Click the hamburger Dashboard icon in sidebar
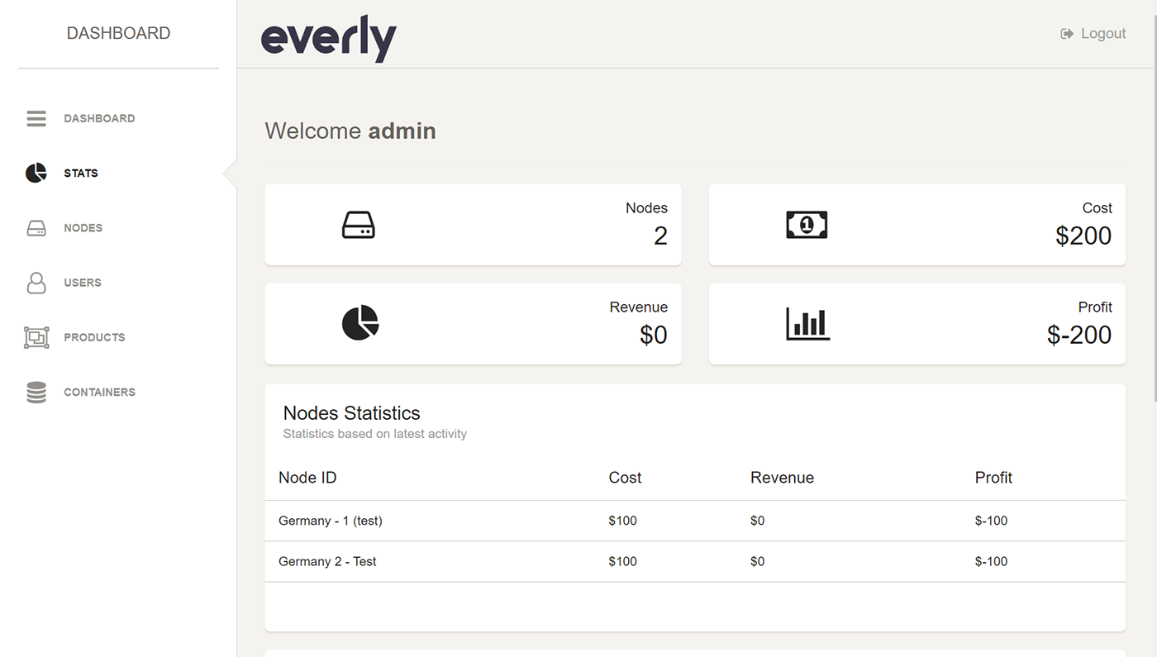This screenshot has width=1157, height=657. click(x=36, y=119)
